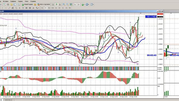Zoom out on the chart

[x=67, y=4]
